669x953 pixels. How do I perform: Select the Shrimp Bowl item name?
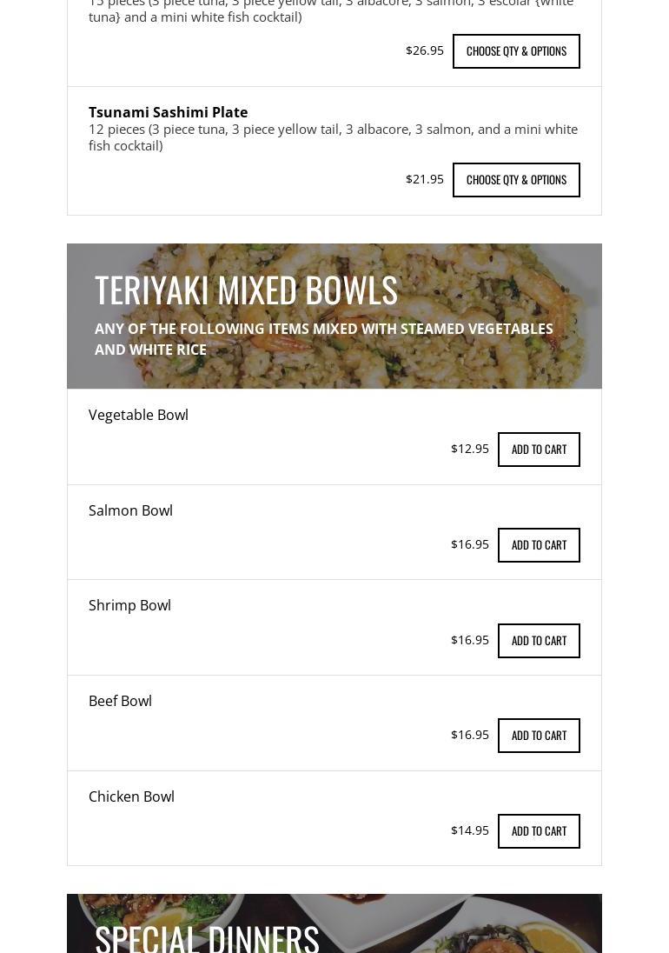(x=129, y=605)
